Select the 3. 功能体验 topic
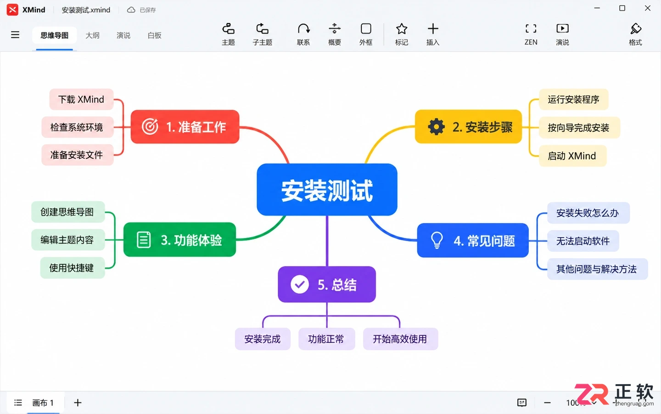This screenshot has height=414, width=661. 179,240
